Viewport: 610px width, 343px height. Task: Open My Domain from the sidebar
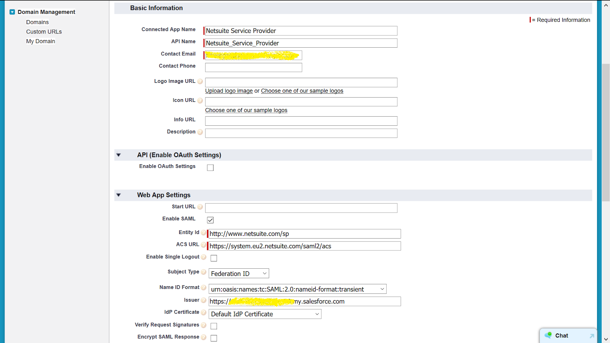point(40,41)
